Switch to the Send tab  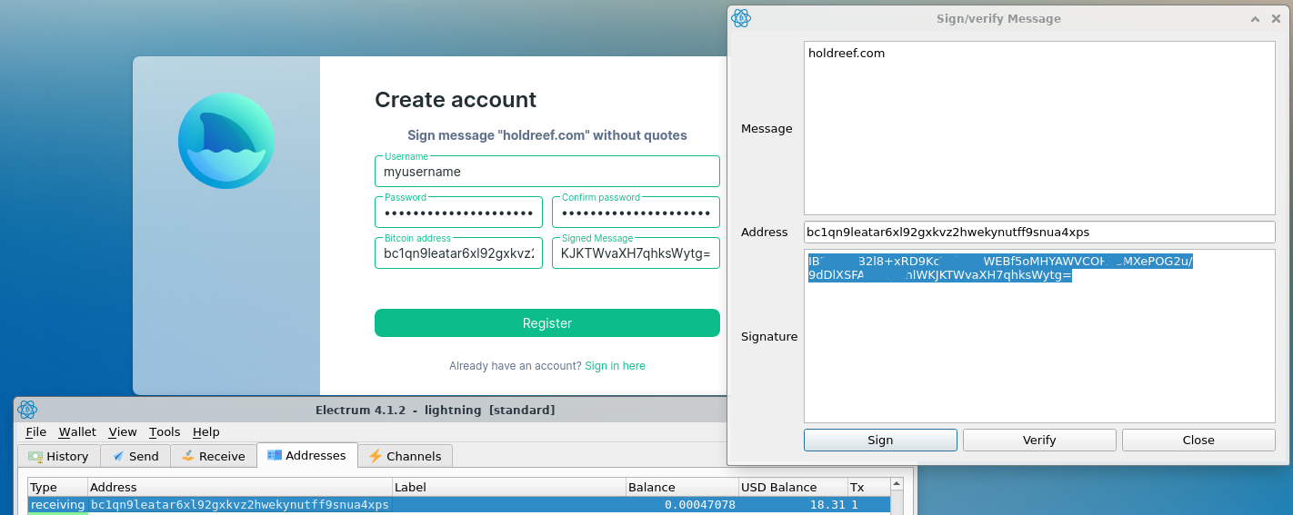point(134,456)
